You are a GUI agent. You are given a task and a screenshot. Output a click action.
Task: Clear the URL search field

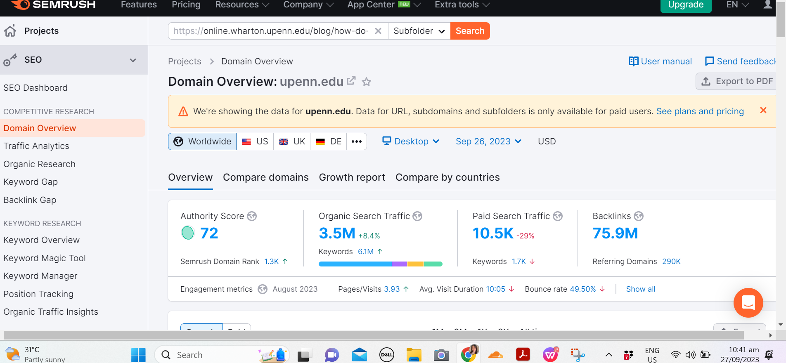point(378,31)
